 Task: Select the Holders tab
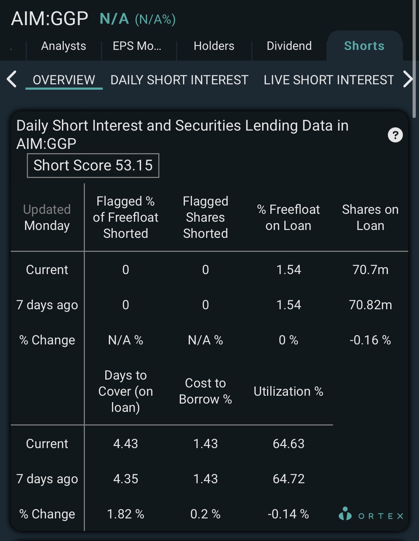[x=214, y=46]
